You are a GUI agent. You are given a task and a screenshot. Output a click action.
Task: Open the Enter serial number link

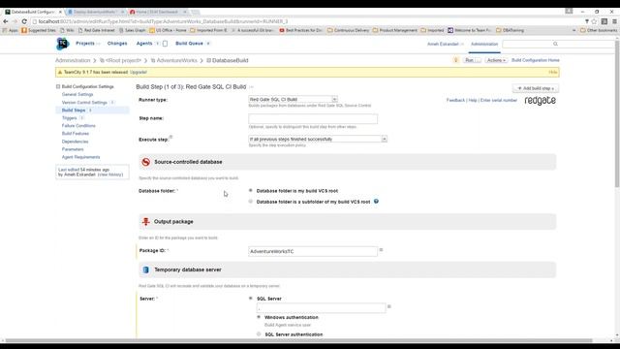pyautogui.click(x=499, y=100)
